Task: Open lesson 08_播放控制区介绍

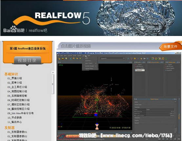Action: click(x=18, y=109)
